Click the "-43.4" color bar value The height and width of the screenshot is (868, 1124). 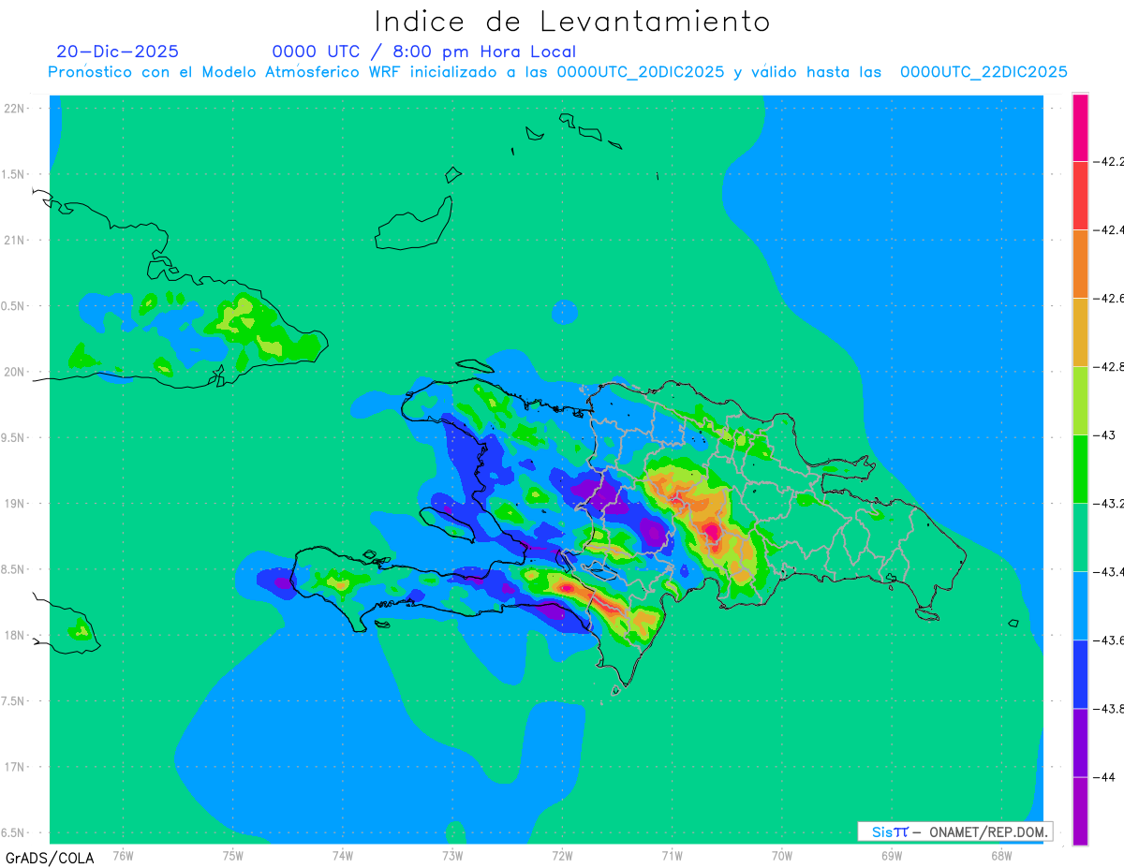pos(1108,571)
